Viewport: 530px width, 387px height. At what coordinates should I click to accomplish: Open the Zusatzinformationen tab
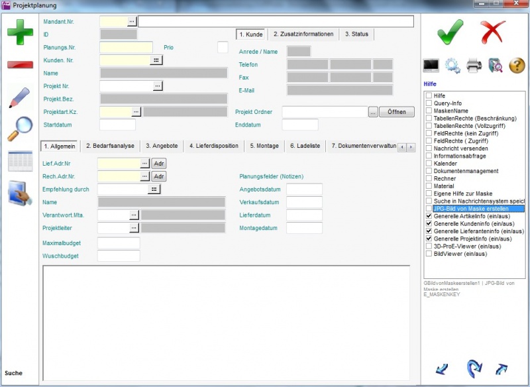point(303,34)
